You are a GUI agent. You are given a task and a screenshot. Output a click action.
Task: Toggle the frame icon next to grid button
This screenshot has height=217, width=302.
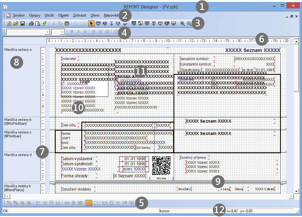click(x=96, y=203)
